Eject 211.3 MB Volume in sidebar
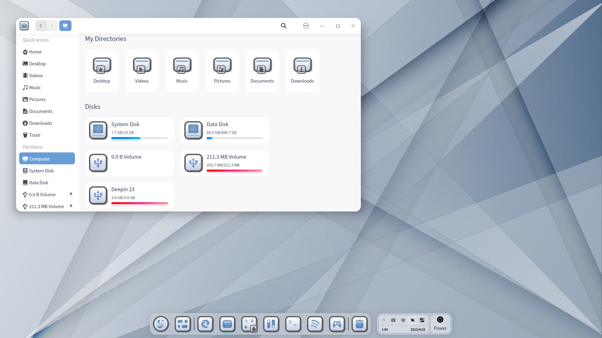Viewport: 602px width, 338px height. [x=71, y=206]
